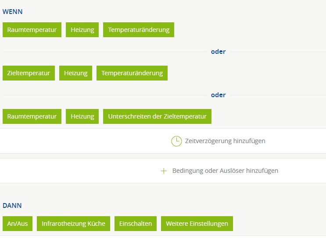Click the second oder separator label
Viewport: 326px width, 242px height.
point(219,95)
